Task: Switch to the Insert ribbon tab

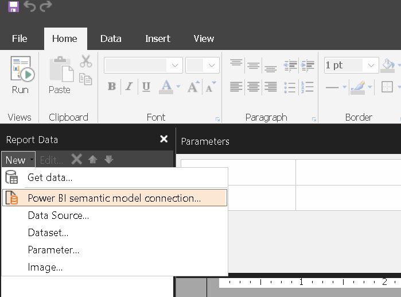Action: pos(157,38)
